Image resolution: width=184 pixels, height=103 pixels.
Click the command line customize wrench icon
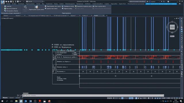coord(21,95)
